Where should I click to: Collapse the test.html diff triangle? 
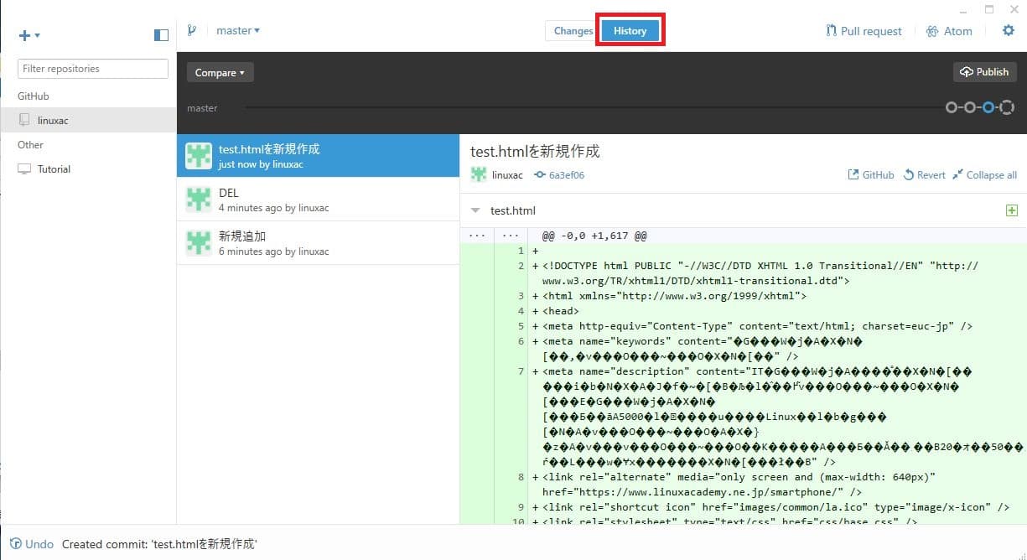(x=476, y=210)
